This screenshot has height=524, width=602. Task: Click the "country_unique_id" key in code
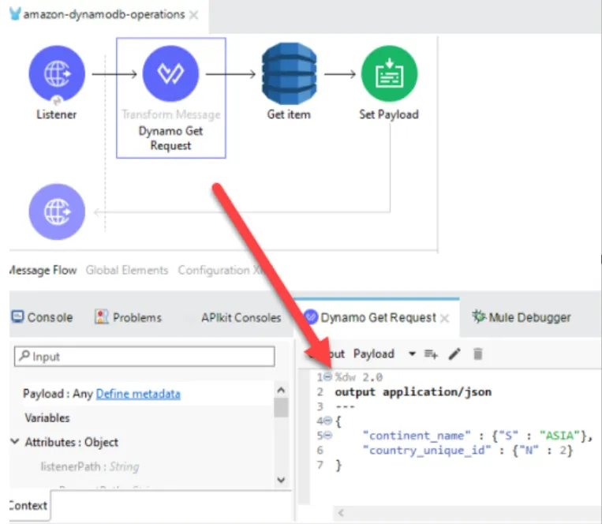[426, 450]
